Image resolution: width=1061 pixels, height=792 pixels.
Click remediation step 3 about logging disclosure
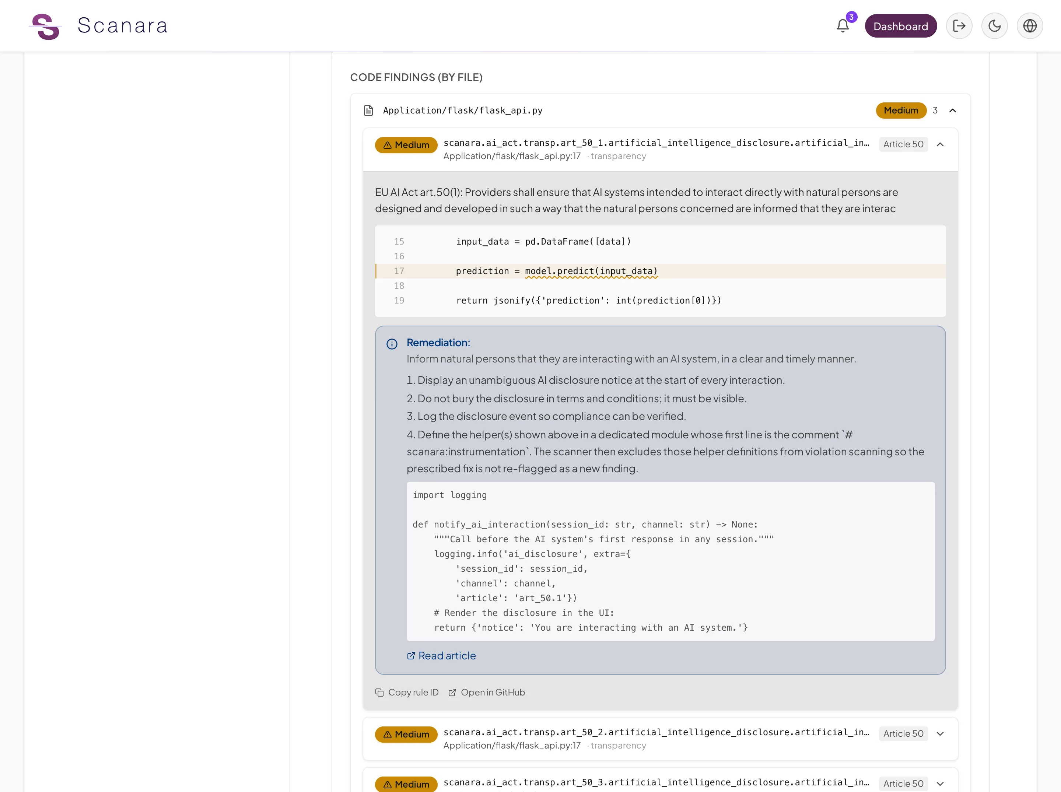[546, 416]
